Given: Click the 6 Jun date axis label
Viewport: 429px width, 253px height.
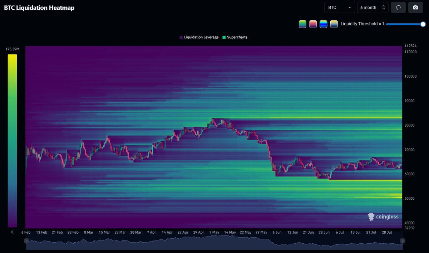Looking at the screenshot, I should click(x=277, y=232).
